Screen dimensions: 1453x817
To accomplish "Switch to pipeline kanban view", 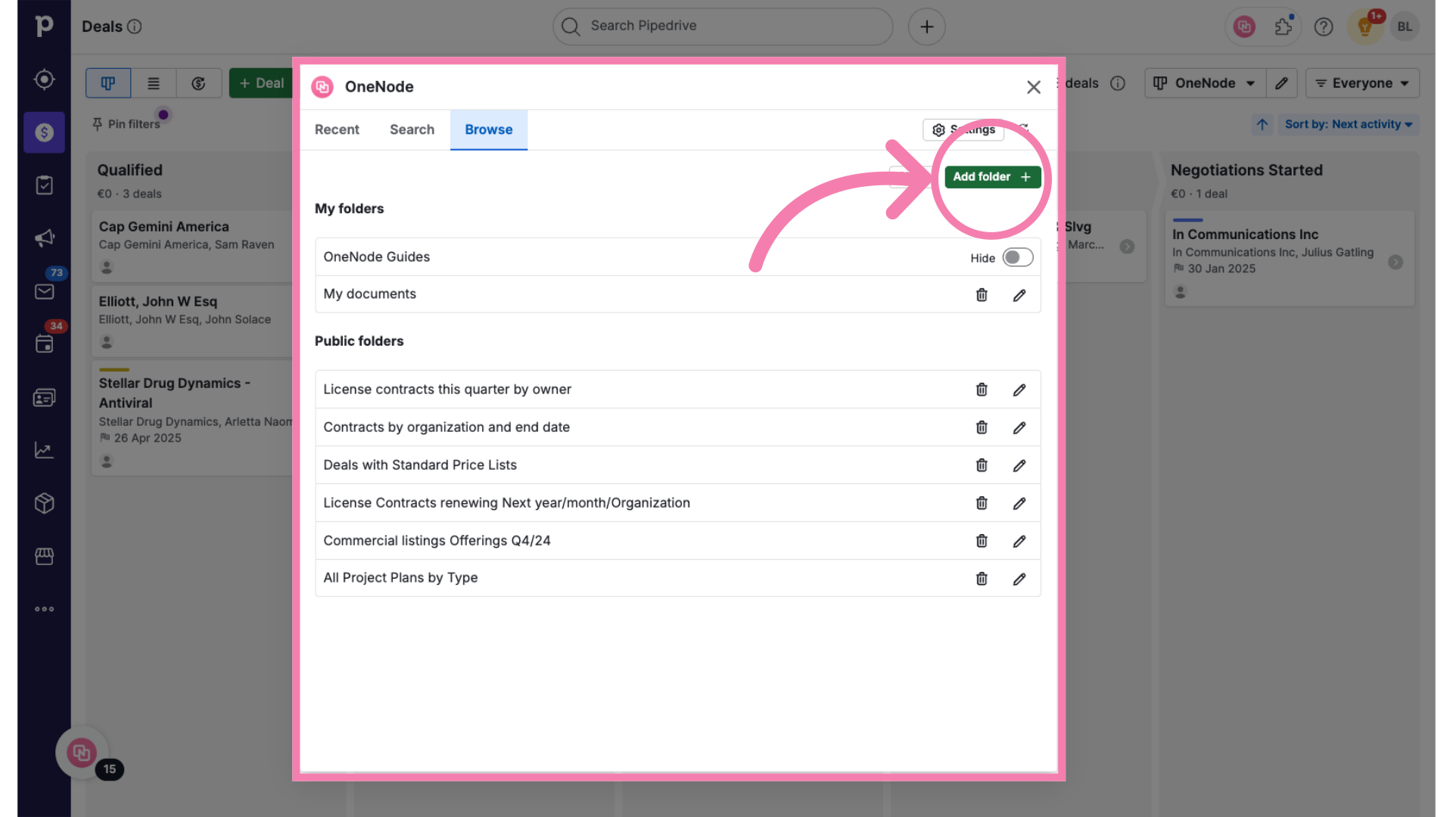I will (108, 83).
